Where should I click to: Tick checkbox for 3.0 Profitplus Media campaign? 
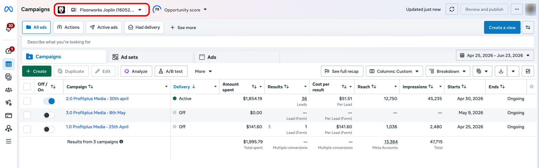pyautogui.click(x=27, y=115)
